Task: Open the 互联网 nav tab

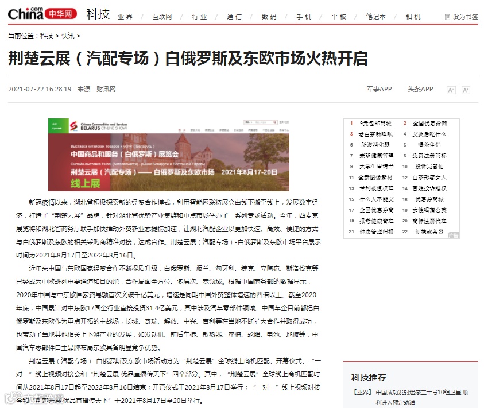Action: [162, 17]
